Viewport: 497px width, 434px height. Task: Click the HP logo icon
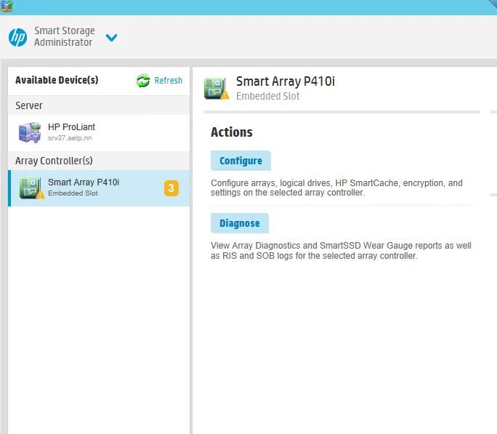click(17, 37)
